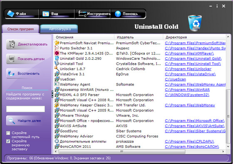Screen dimensions: 233x164
Task: Click the info 'i' button in title bar
Action: [x=217, y=6]
